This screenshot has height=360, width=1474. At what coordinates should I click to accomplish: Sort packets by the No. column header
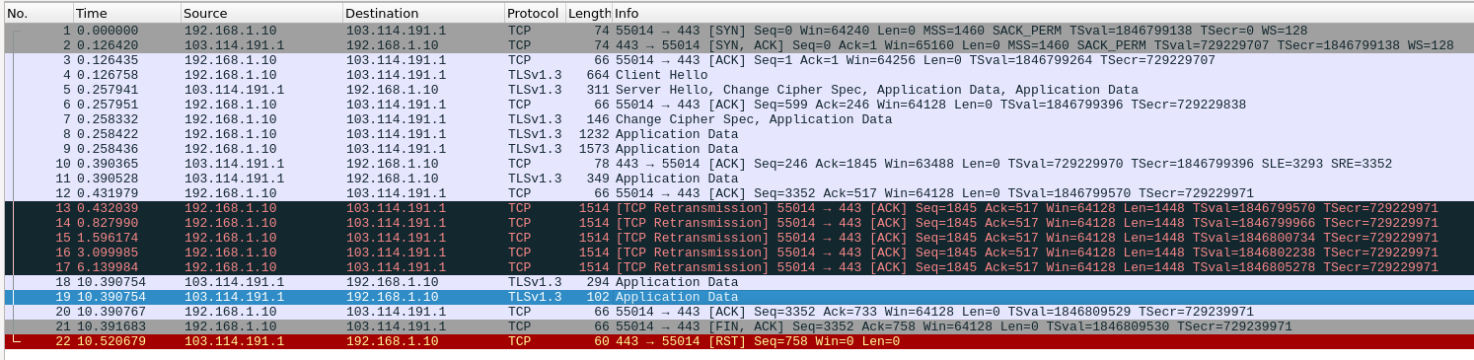37,14
